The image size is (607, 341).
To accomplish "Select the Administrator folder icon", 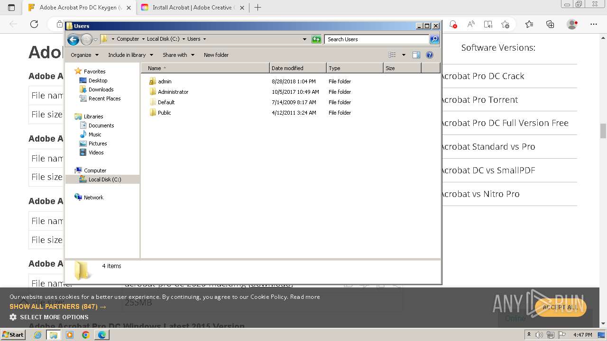I will [x=153, y=92].
